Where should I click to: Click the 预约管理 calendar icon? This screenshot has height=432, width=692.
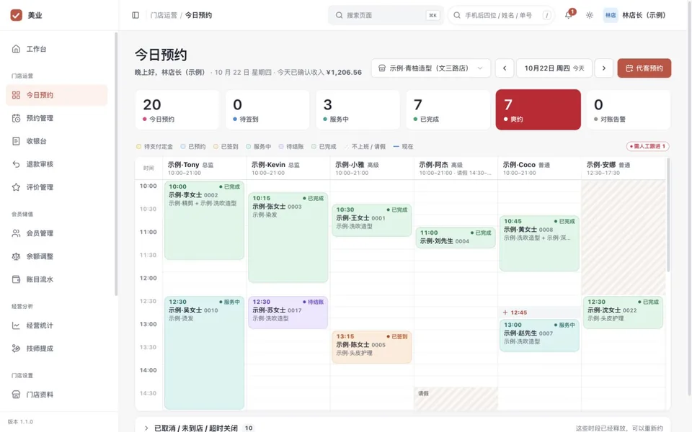[x=16, y=118]
